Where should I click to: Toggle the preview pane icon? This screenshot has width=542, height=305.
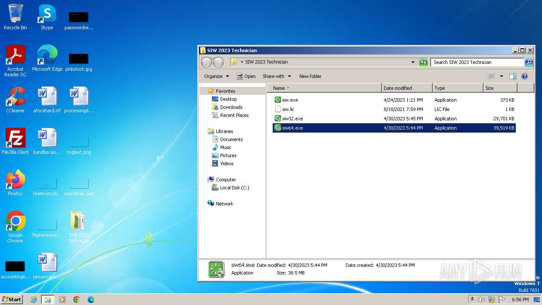[512, 76]
